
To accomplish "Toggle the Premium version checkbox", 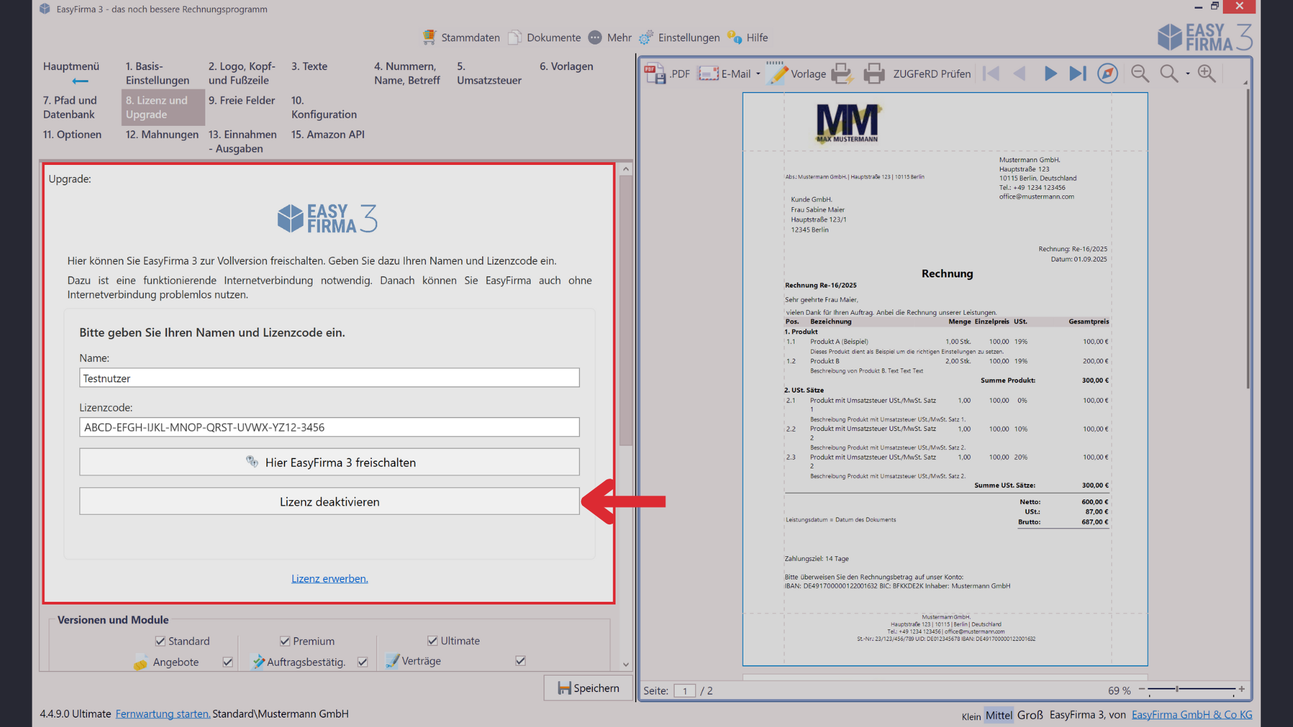I will pyautogui.click(x=285, y=641).
